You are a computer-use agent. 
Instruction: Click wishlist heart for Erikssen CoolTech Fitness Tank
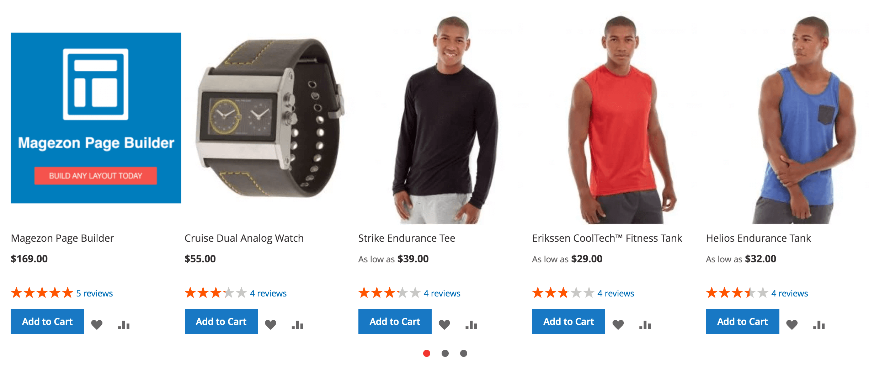click(618, 325)
